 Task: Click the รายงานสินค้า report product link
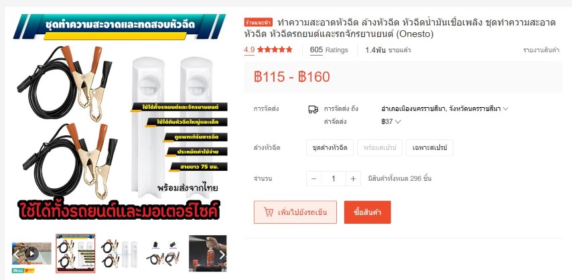point(541,50)
